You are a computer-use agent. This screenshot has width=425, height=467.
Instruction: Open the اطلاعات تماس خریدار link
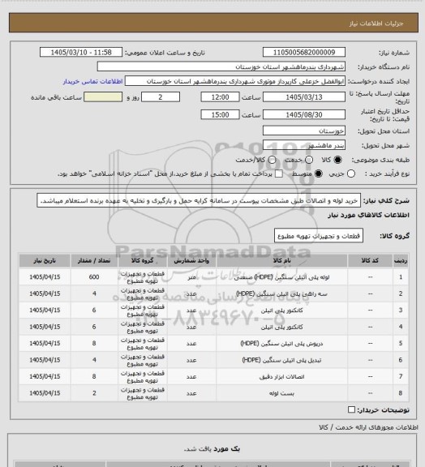pos(92,81)
